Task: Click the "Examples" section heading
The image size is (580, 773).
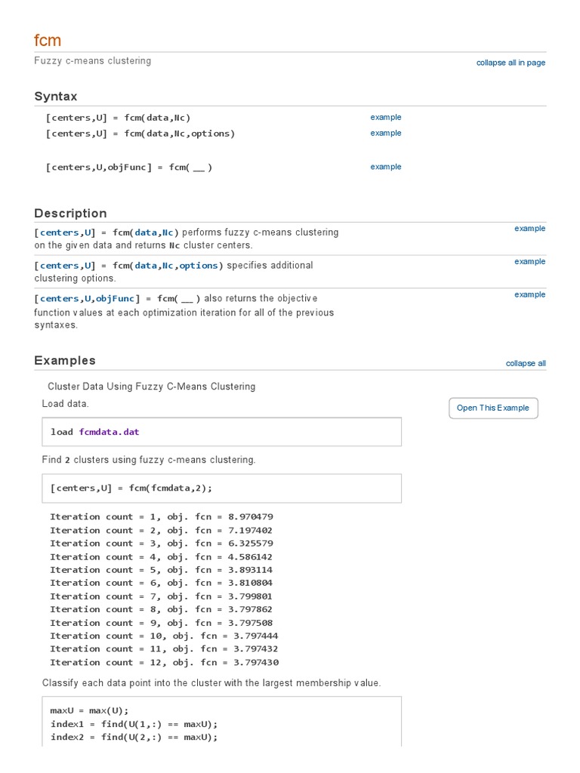Action: 65,361
